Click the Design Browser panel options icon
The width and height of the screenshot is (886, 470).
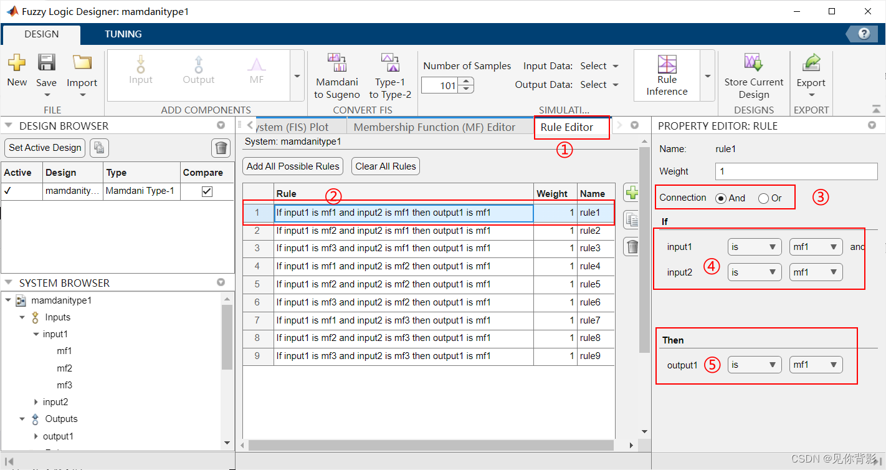[221, 125]
